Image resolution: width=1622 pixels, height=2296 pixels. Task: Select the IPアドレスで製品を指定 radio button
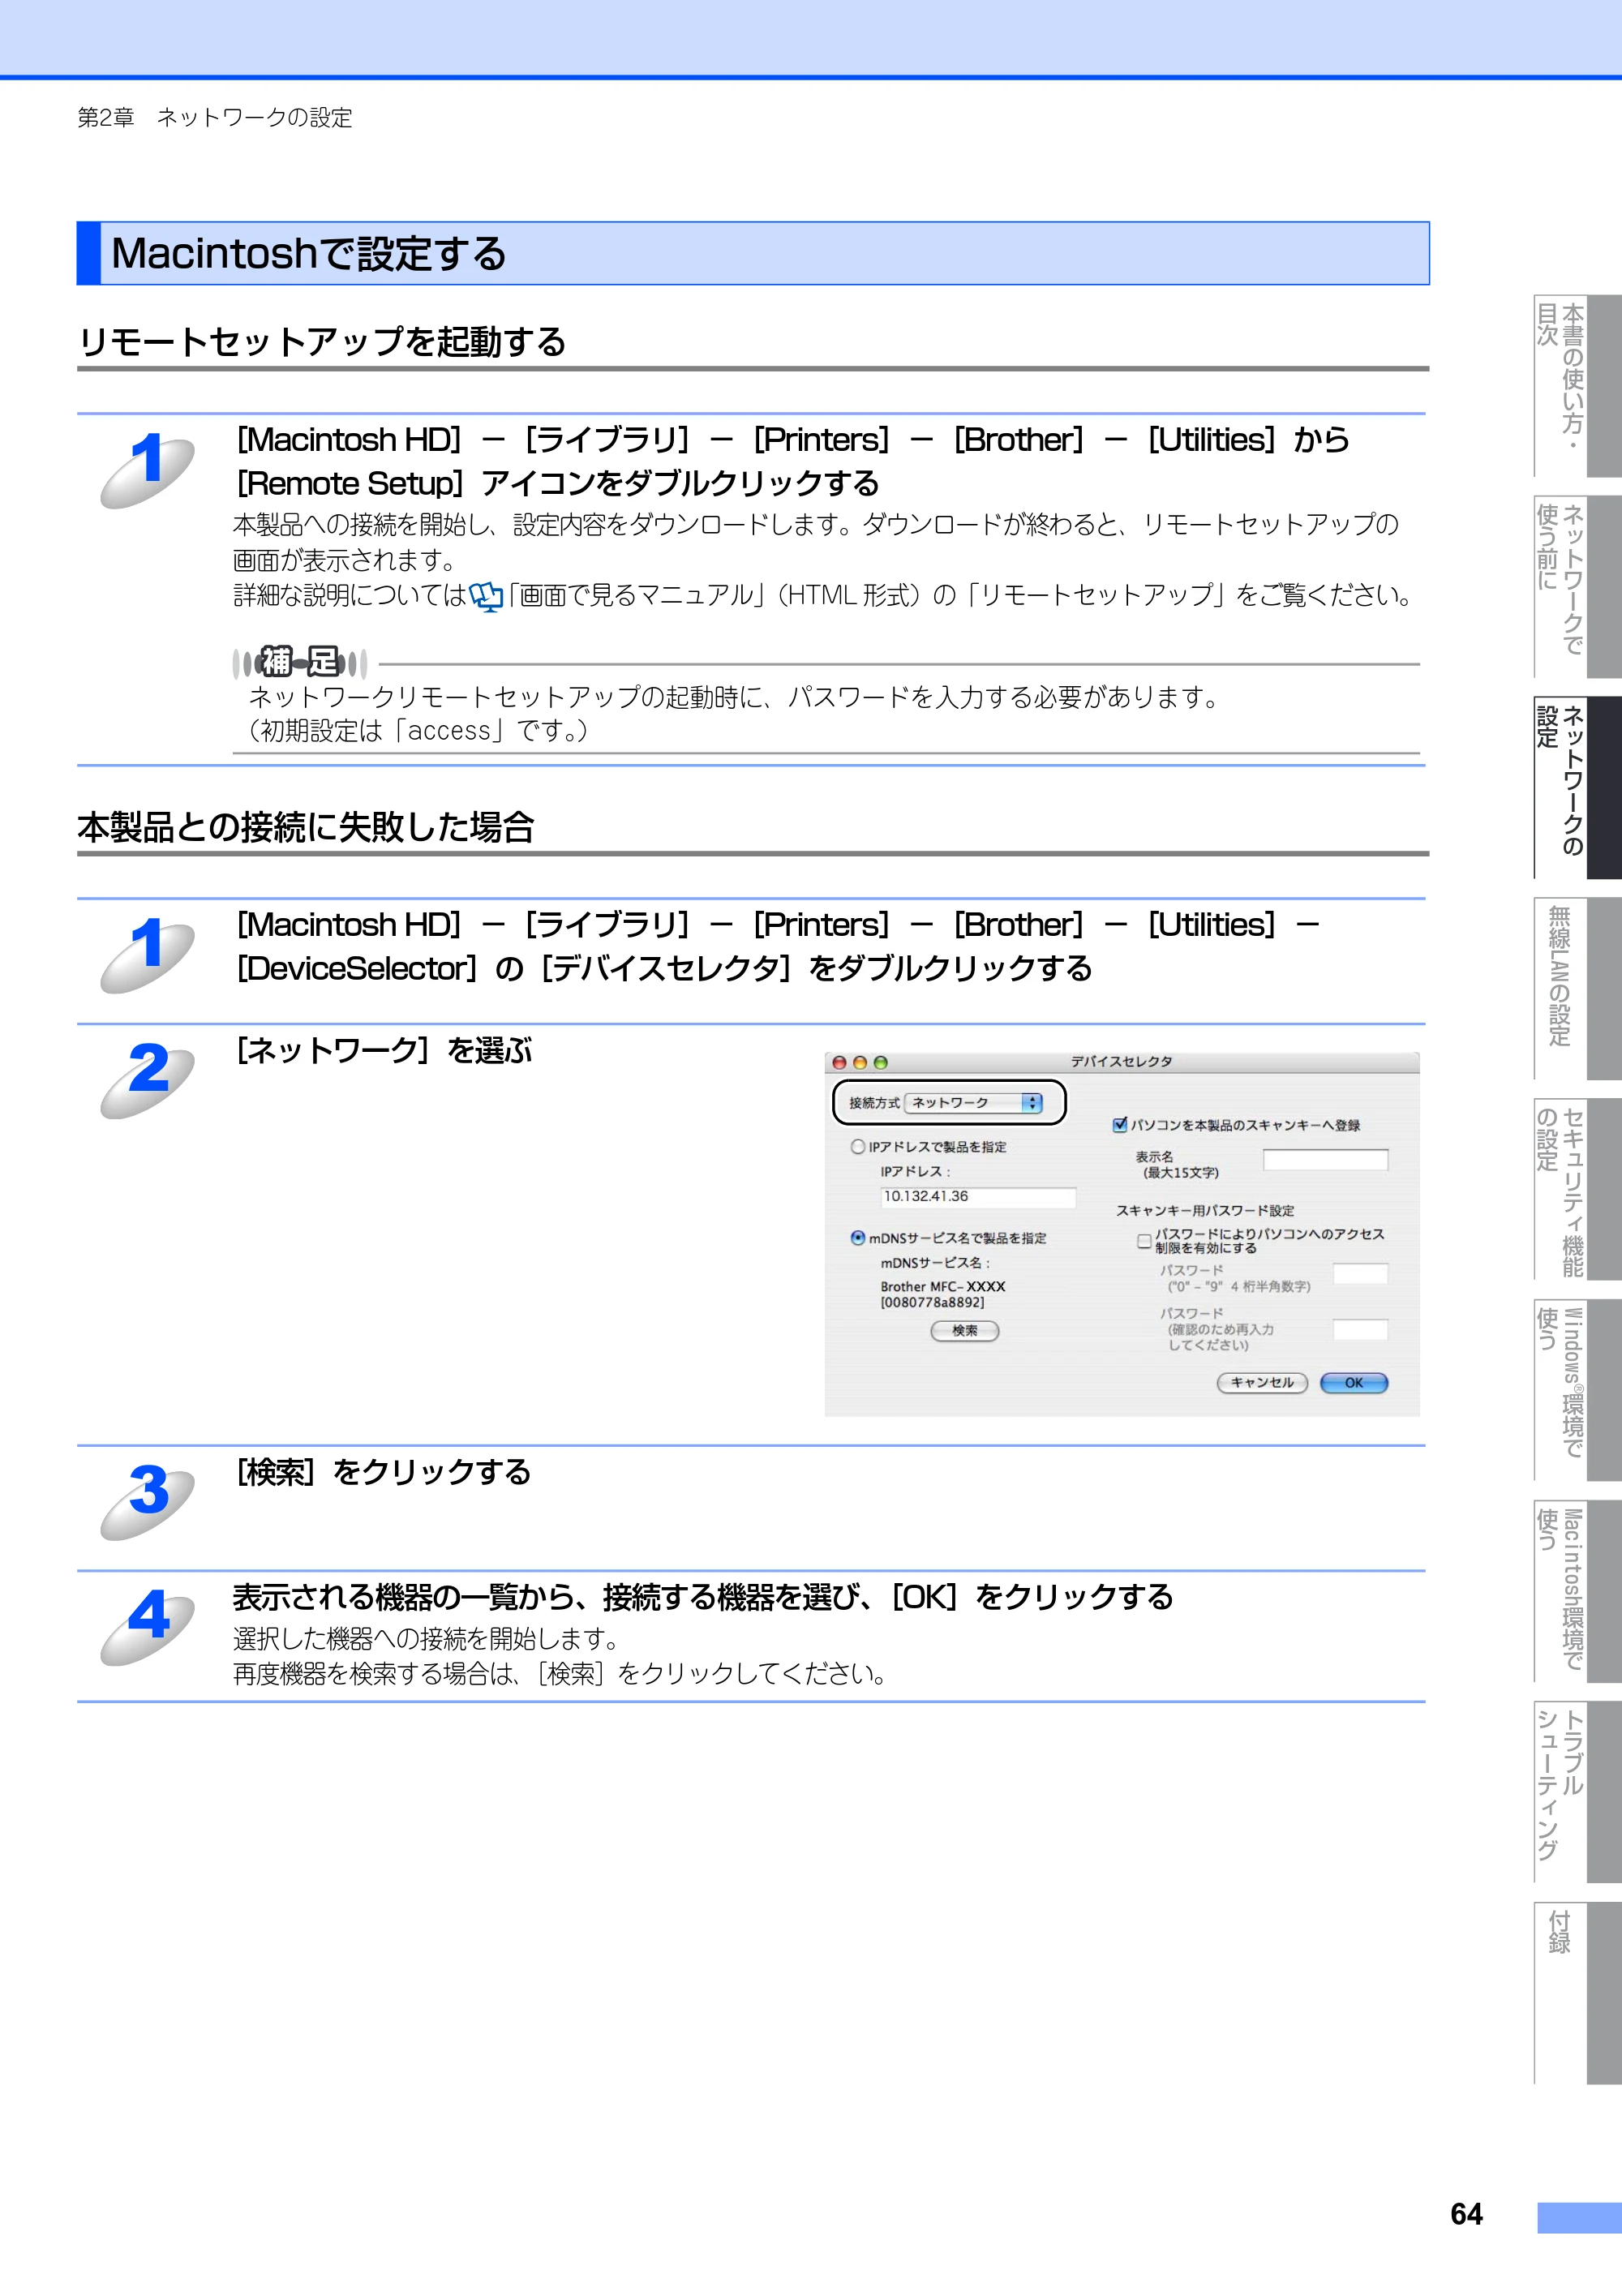point(857,1146)
